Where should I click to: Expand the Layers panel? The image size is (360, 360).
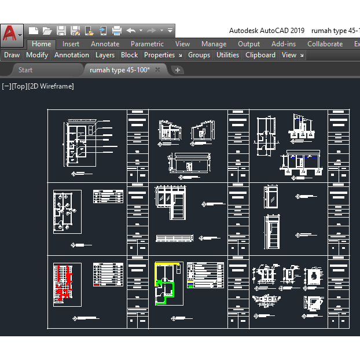click(x=105, y=55)
